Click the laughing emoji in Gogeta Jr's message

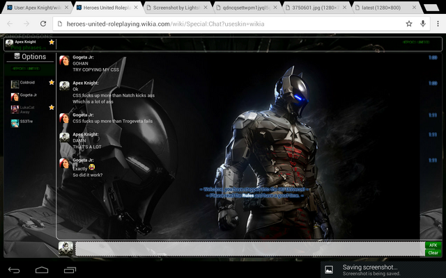[91, 167]
